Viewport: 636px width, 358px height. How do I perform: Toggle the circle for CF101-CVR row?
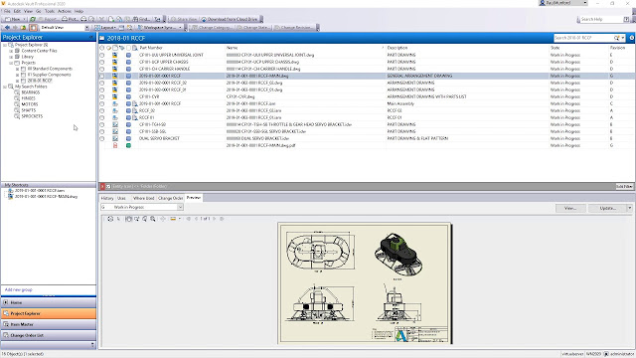[x=101, y=96]
